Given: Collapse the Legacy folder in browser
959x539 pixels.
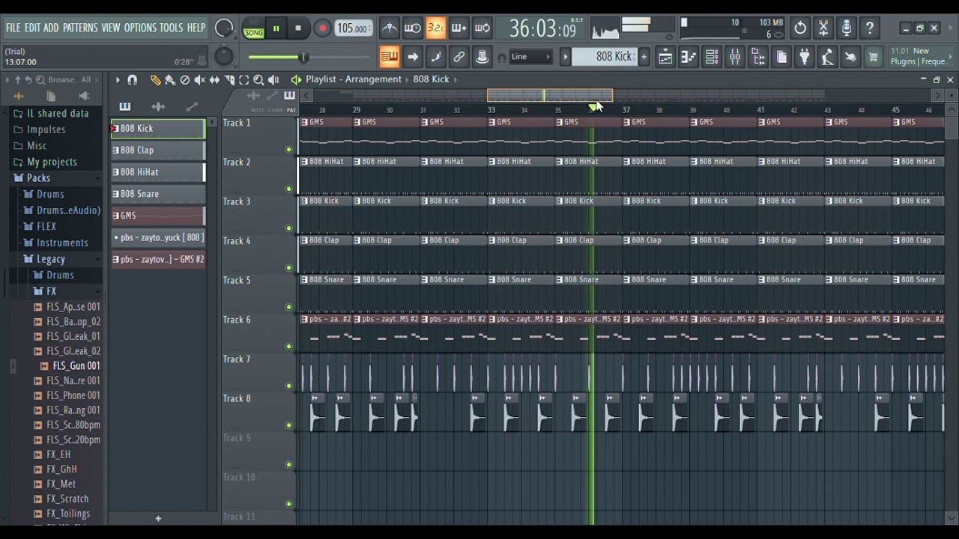Looking at the screenshot, I should coord(51,259).
